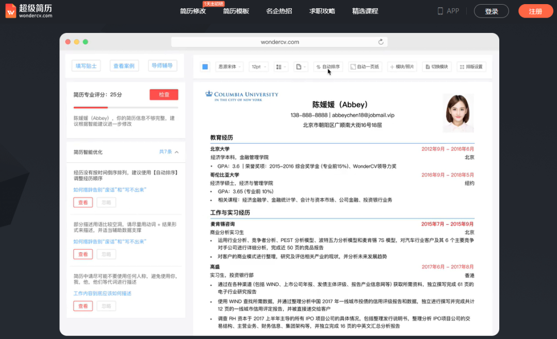The height and width of the screenshot is (339, 557).
Task: Add a module via 模块/照片
Action: [402, 67]
